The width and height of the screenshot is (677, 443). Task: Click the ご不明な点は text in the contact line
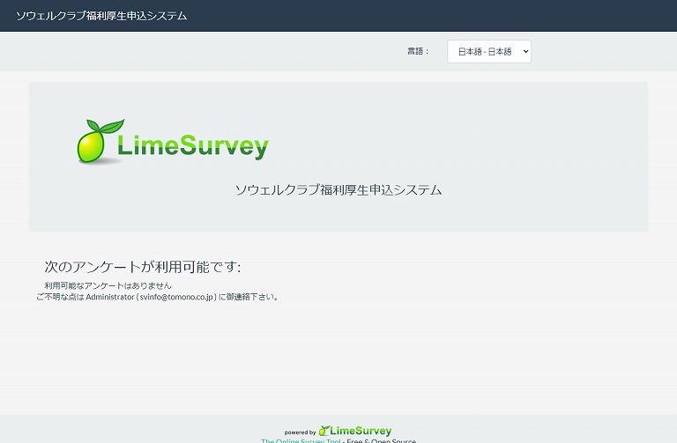tap(60, 297)
